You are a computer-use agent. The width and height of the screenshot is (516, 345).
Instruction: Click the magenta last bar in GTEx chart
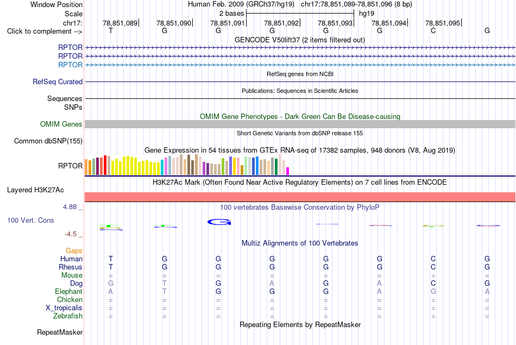coord(288,171)
